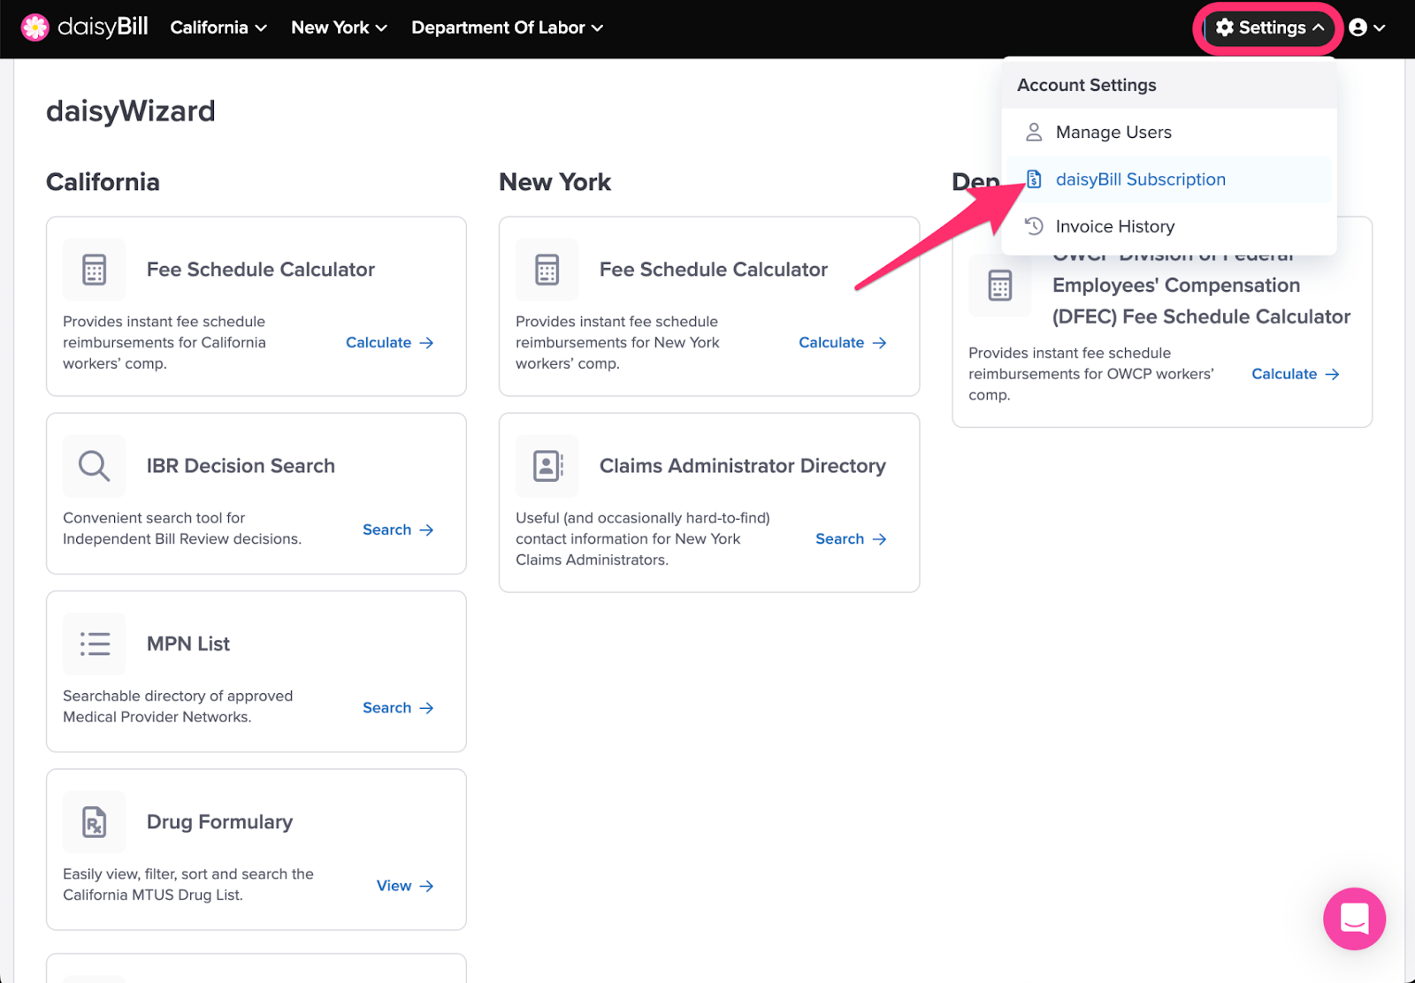
Task: Click the Drug Formulary Rx icon
Action: click(x=95, y=822)
